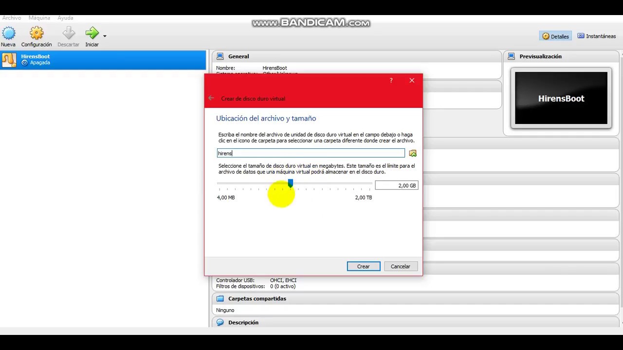
Task: Open the Ayuda menu
Action: [x=65, y=18]
